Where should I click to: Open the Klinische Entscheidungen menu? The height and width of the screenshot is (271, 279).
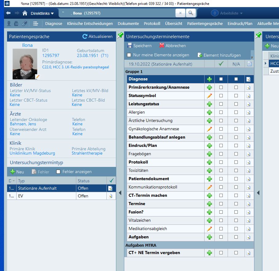tap(90, 23)
